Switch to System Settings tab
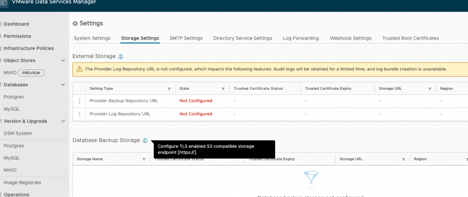 point(92,38)
